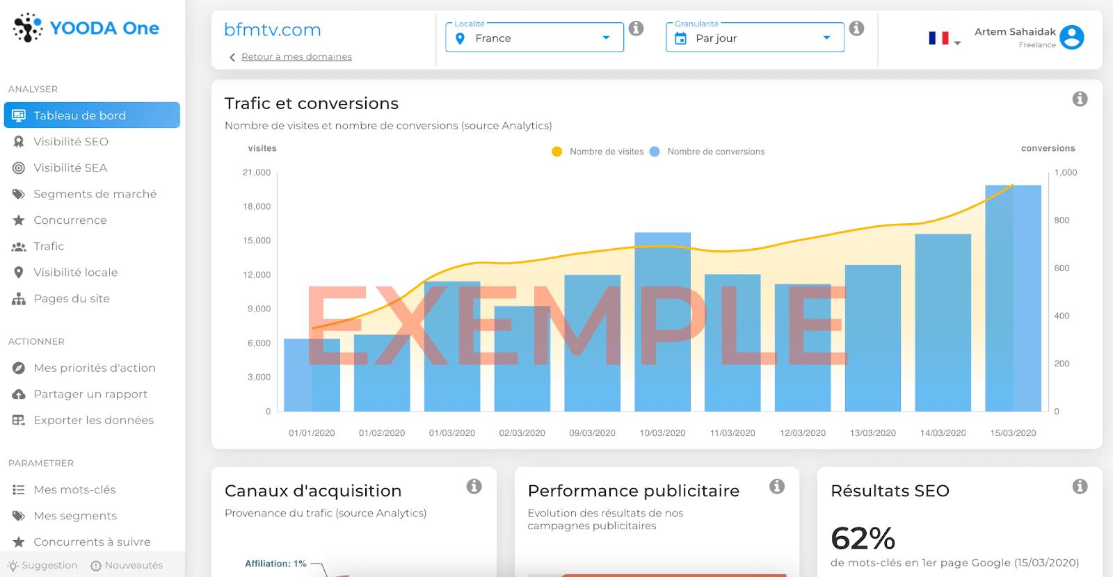Screen dimensions: 1113x577
Task: Click the Nouveautés badge icon
Action: tap(96, 566)
